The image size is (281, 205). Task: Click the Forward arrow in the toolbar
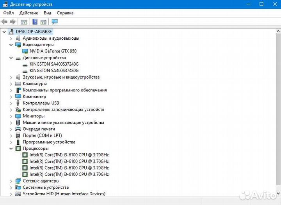tap(12, 22)
